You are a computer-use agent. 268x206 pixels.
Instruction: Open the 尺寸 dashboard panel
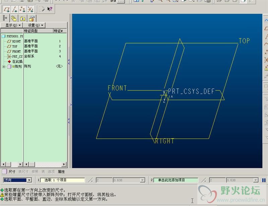[x=12, y=172]
